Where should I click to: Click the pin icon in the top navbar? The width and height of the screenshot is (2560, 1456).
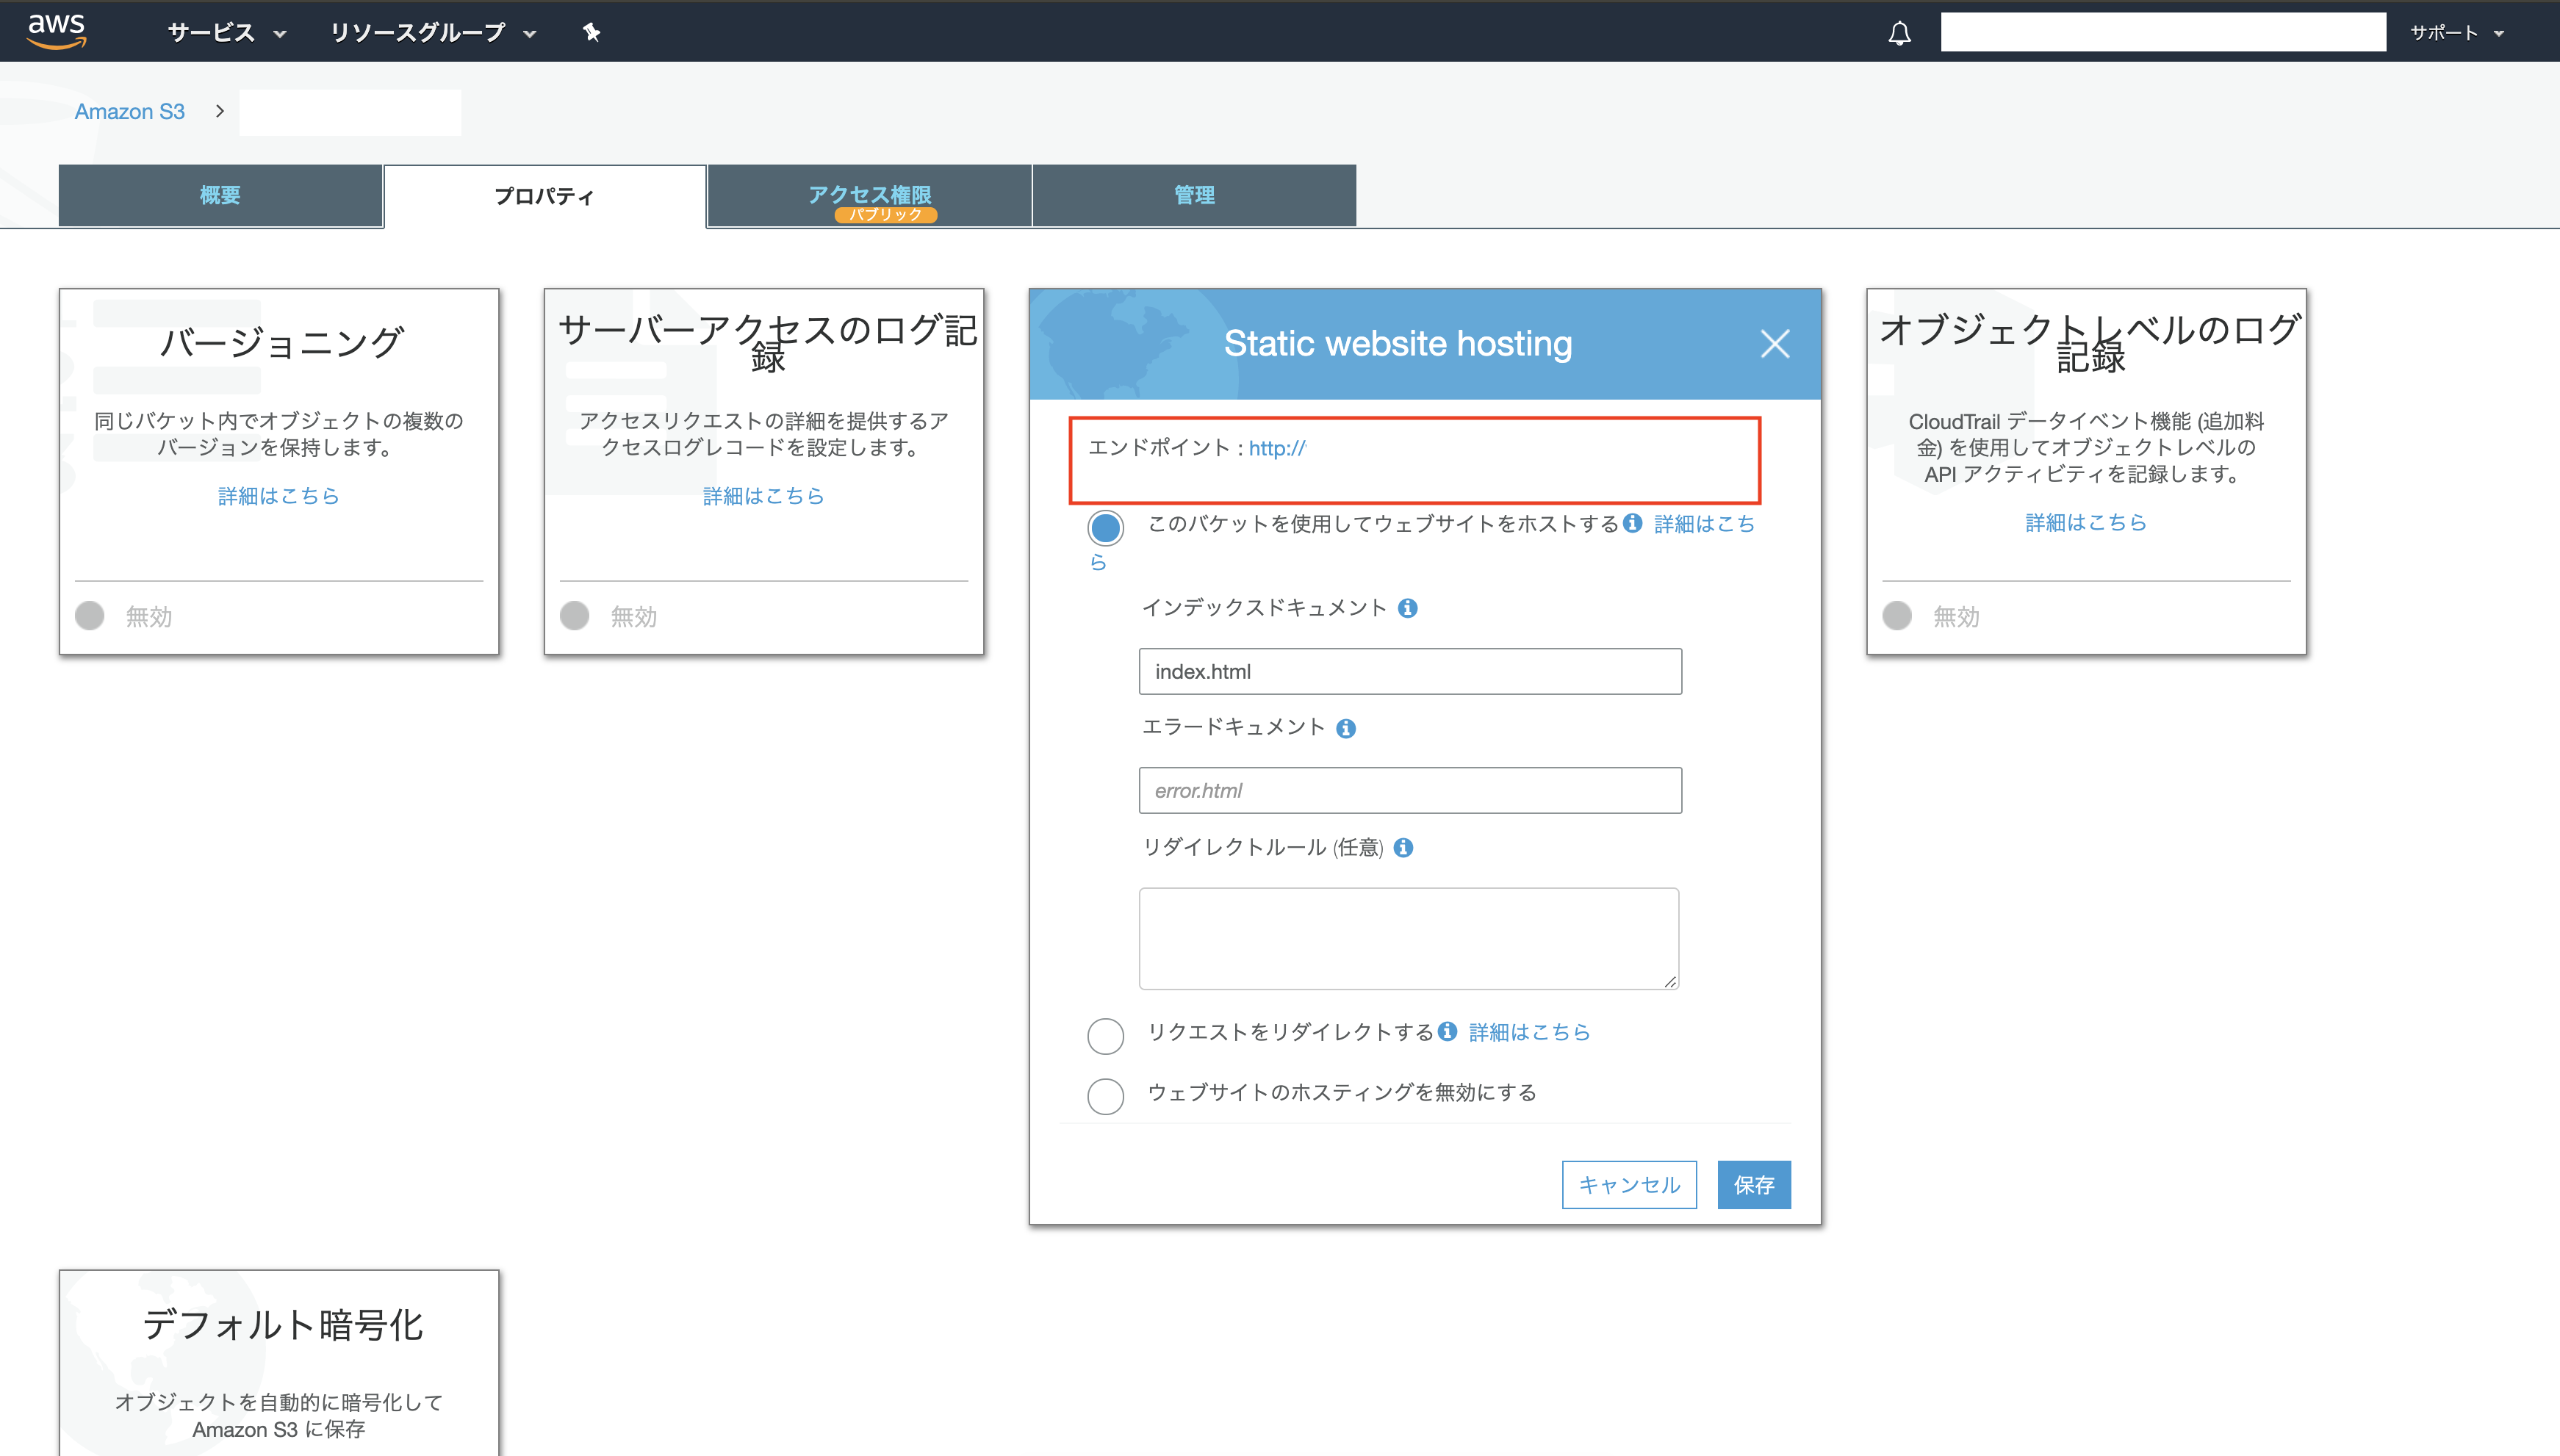click(x=591, y=31)
